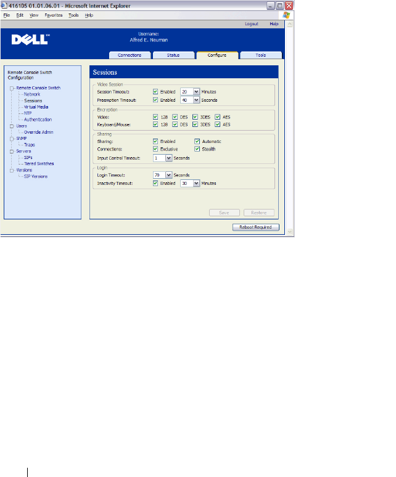Image resolution: width=396 pixels, height=477 pixels.
Task: Disable Sharing Enabled checkbox
Action: [x=155, y=142]
